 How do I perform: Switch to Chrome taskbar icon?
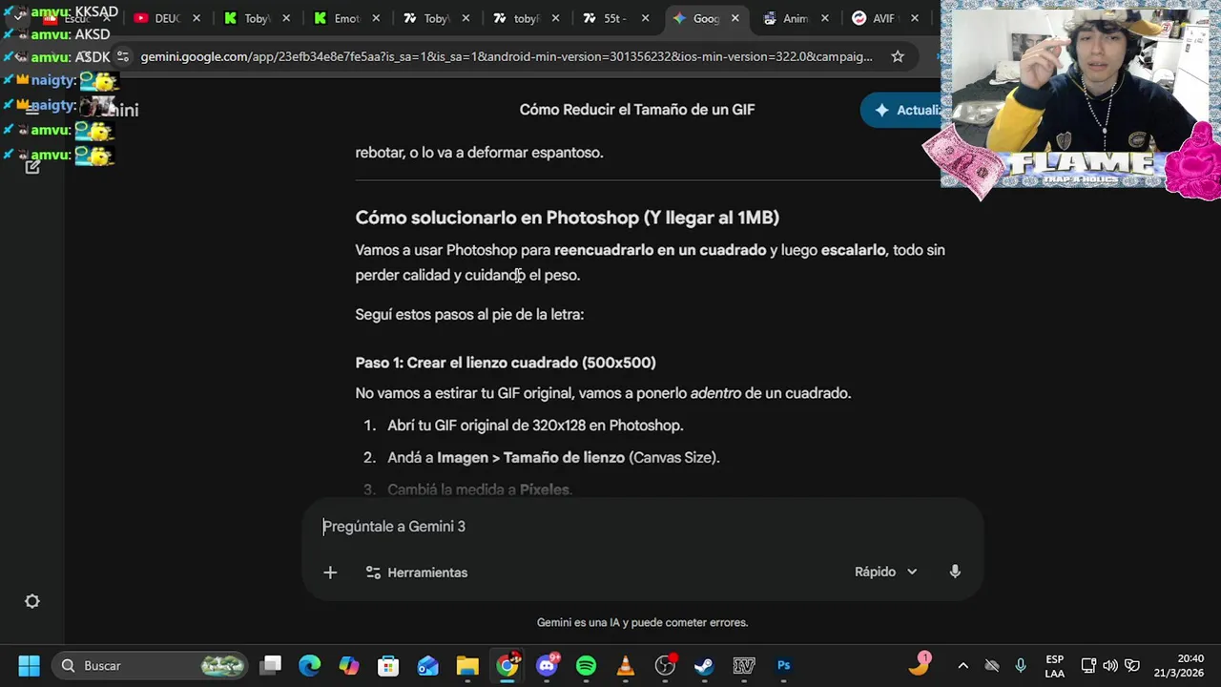[x=507, y=665]
